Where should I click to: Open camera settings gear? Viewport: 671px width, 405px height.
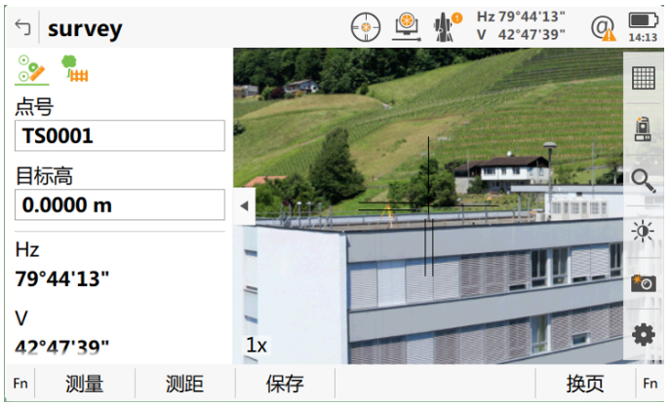643,335
